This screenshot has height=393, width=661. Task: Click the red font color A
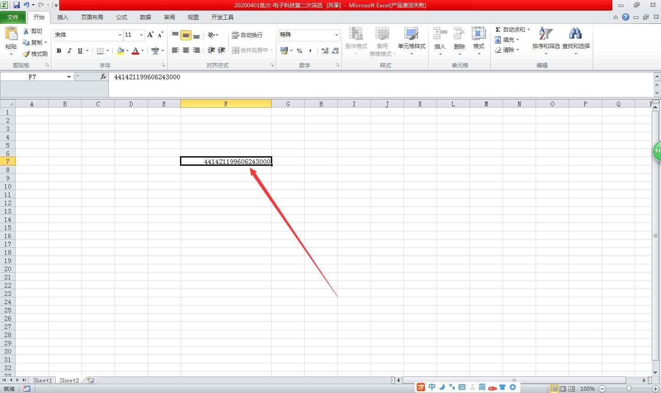tap(135, 51)
